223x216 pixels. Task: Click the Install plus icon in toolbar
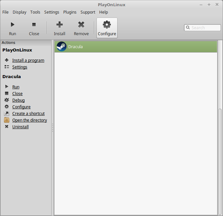[x=60, y=25]
